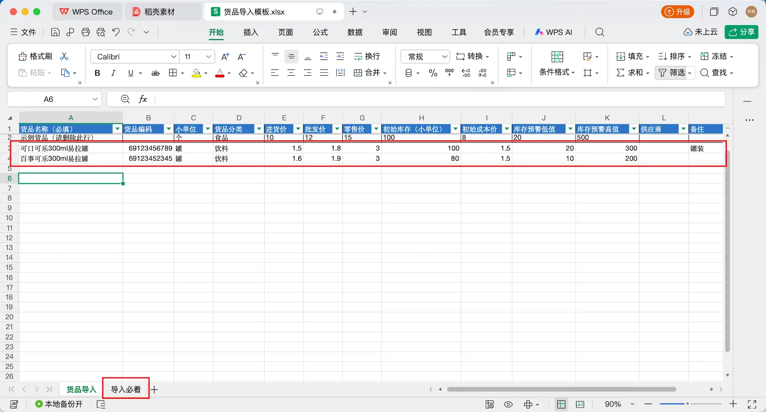Switch to the 导入必看 sheet tab
Screen dimensions: 766x412
click(126, 389)
